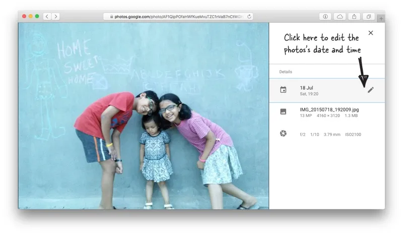Click the calendar icon in Details
Screen dimensions: 403x235
coord(283,90)
